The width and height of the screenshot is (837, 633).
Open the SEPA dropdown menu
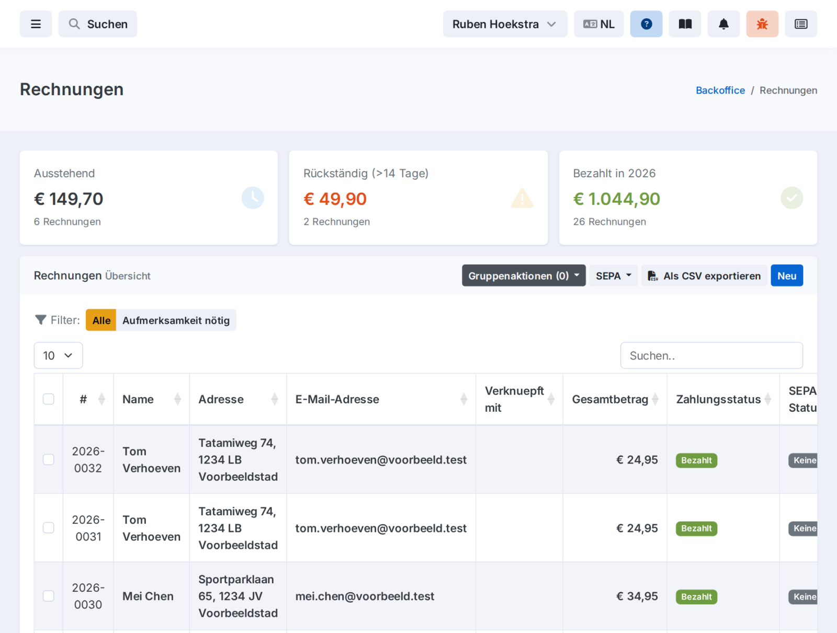[x=614, y=276]
